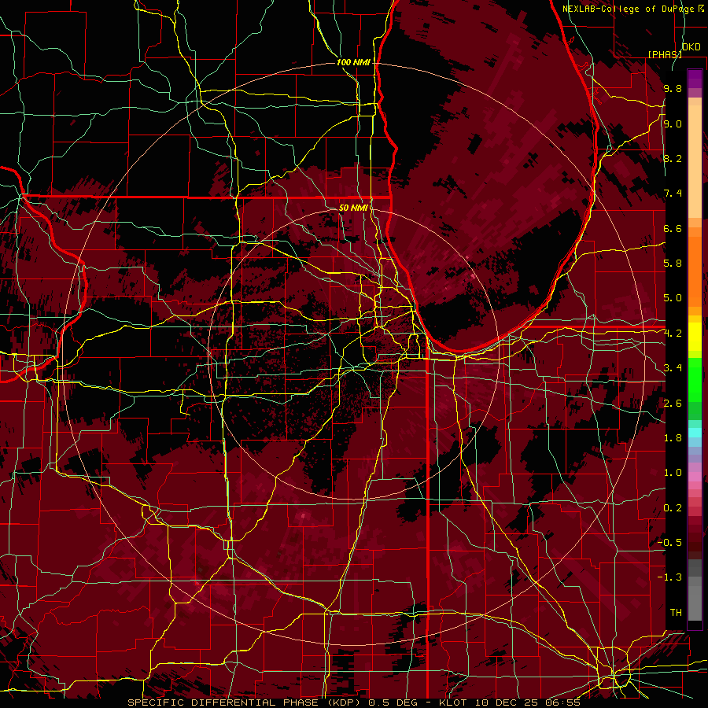The image size is (708, 708).
Task: Click the 2.6 scale value label
Action: (x=673, y=404)
